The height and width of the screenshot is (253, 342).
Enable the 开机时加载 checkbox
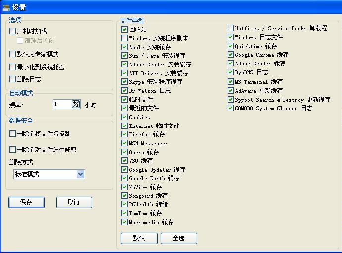click(x=13, y=31)
